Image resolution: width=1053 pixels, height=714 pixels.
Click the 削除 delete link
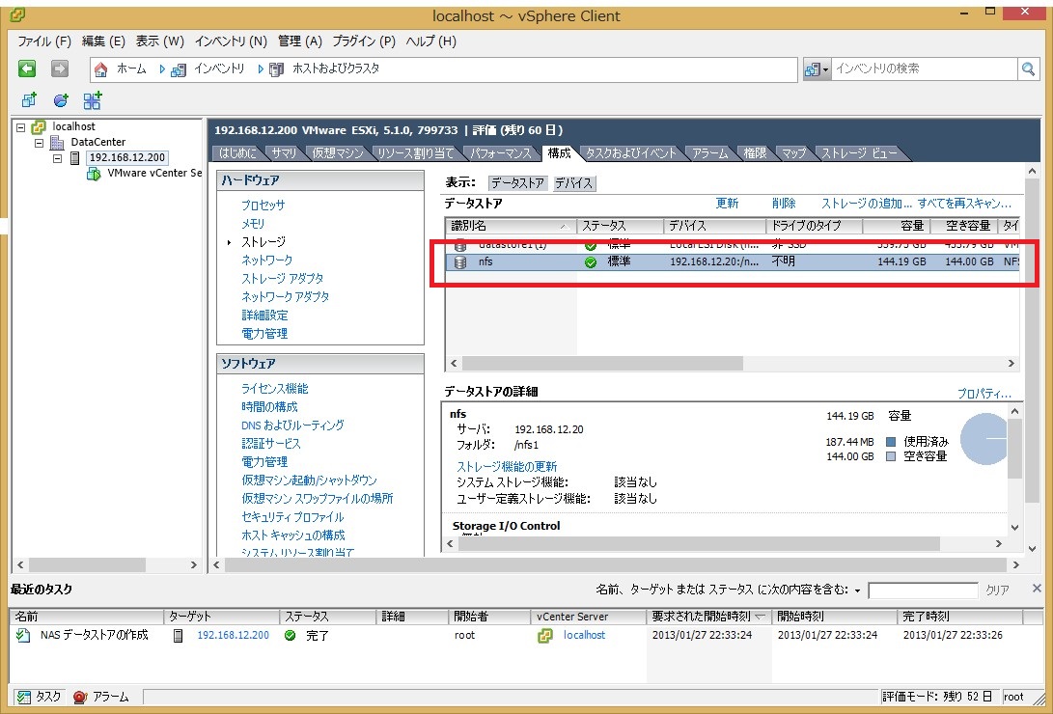click(x=784, y=204)
